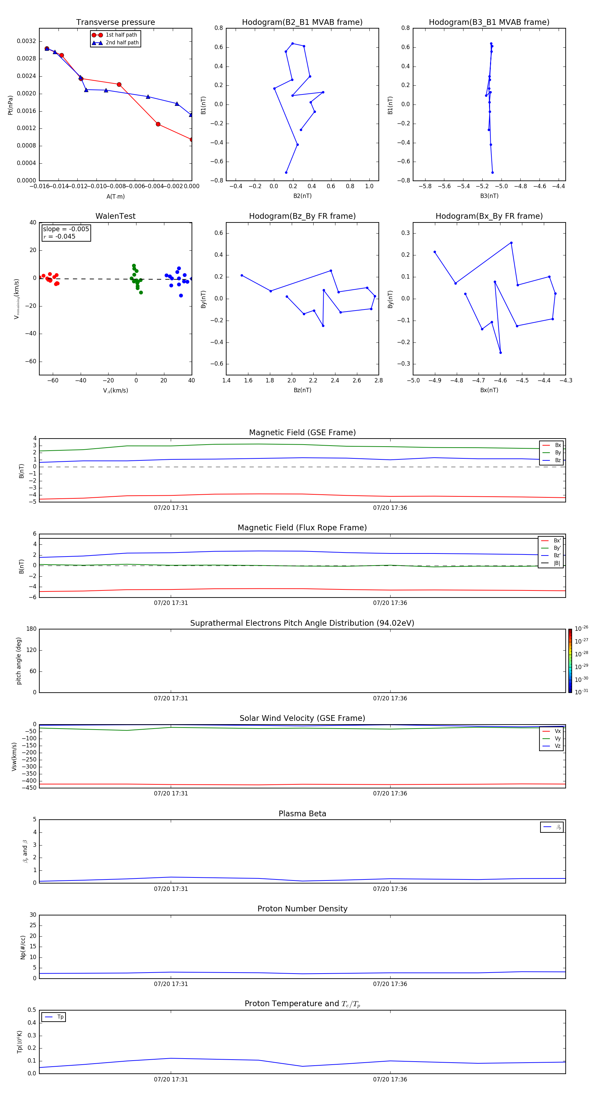The height and width of the screenshot is (1109, 605).
Task: Click the 'Bx(nT)' x-axis label
Action: click(489, 390)
